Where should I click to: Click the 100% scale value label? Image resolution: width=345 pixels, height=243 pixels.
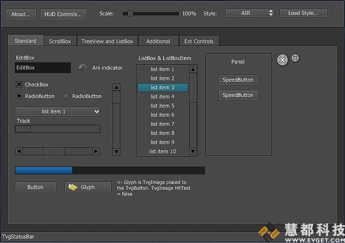click(x=189, y=13)
